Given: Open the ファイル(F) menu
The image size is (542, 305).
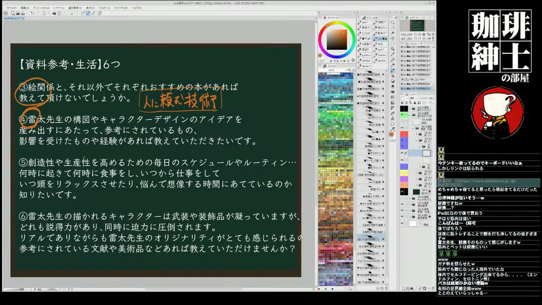Looking at the screenshot, I should [11, 7].
